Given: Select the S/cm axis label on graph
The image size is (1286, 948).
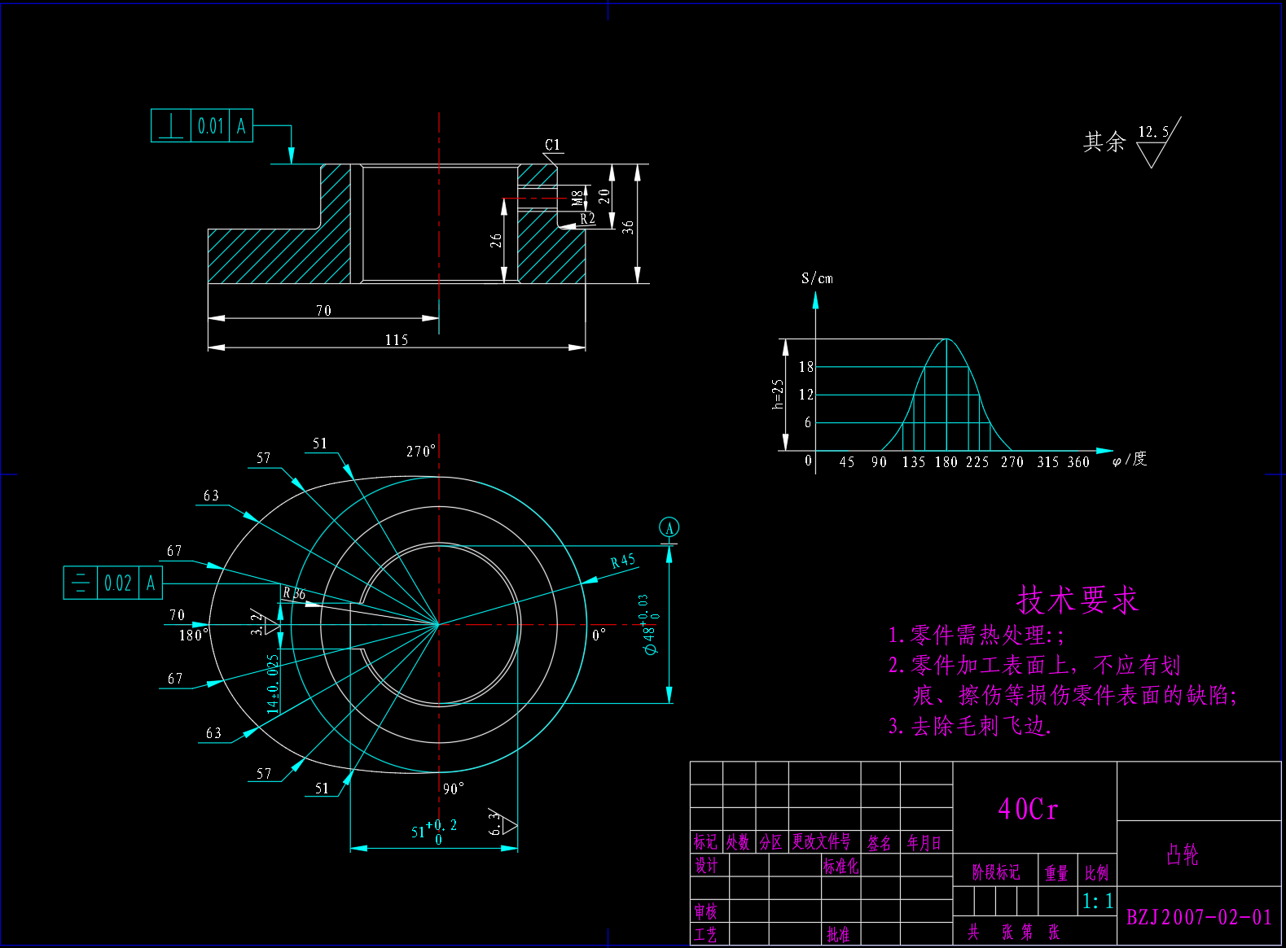Looking at the screenshot, I should click(x=817, y=278).
